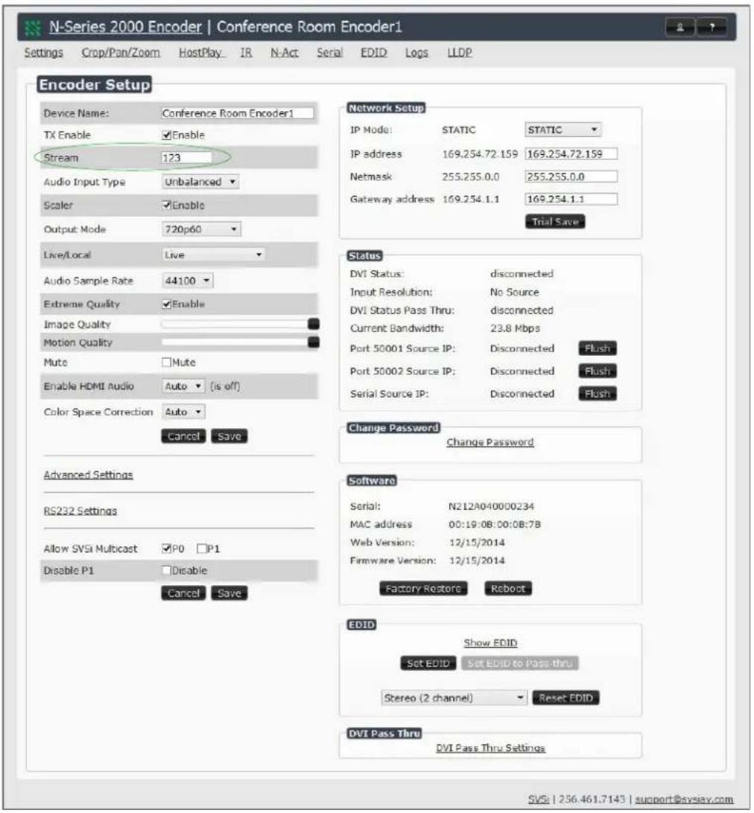Click the Device Name input field
This screenshot has width=754, height=813.
238,114
